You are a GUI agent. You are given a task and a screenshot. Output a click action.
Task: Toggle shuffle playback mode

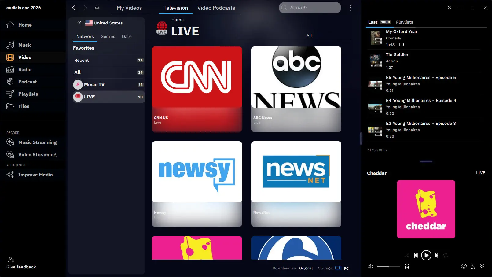(x=407, y=255)
